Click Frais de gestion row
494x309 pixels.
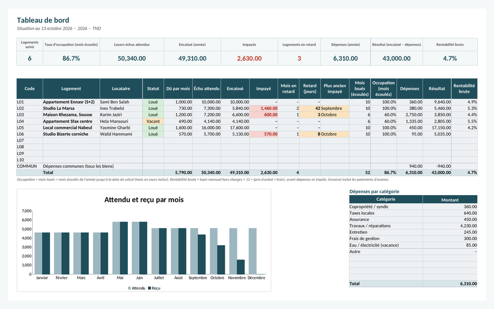coord(413,239)
